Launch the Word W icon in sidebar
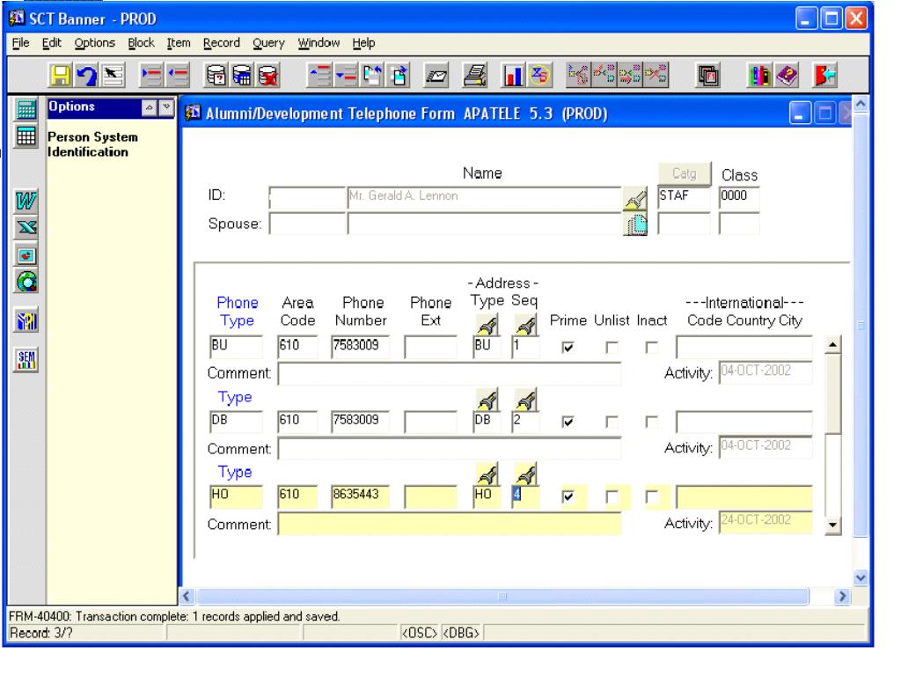901x676 pixels. coord(26,201)
